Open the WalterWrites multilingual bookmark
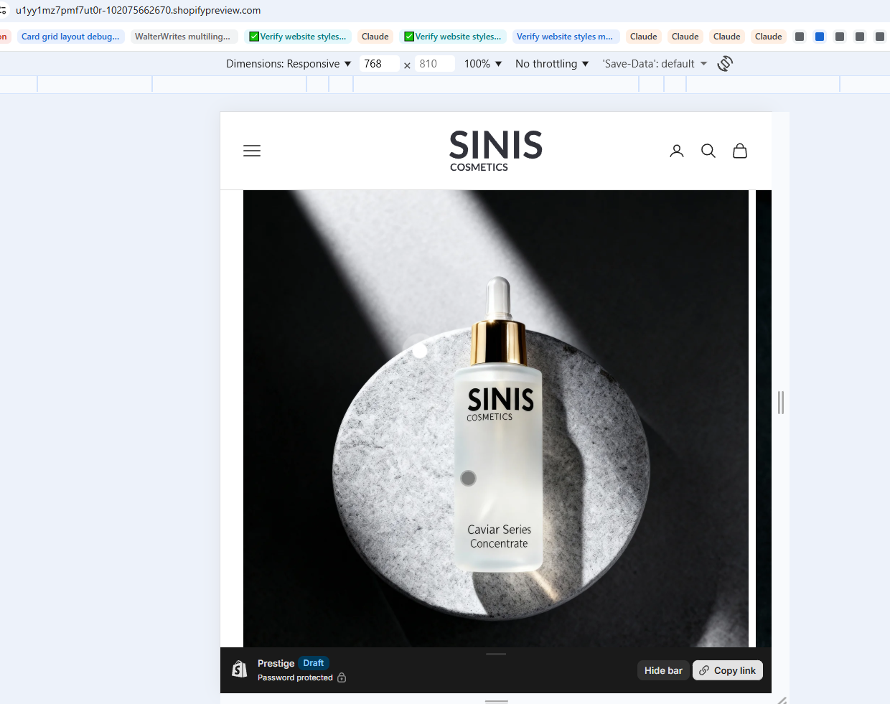The width and height of the screenshot is (890, 704). (183, 37)
